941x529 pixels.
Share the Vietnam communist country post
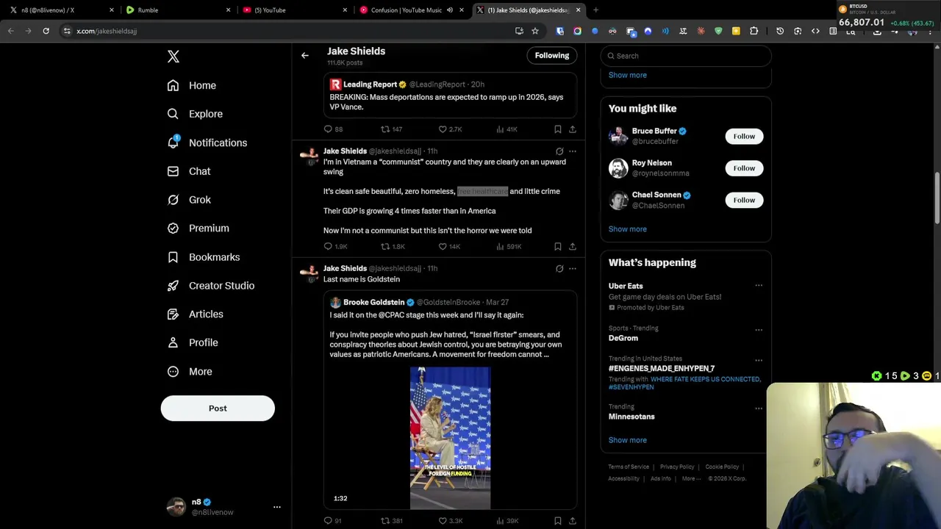point(572,247)
